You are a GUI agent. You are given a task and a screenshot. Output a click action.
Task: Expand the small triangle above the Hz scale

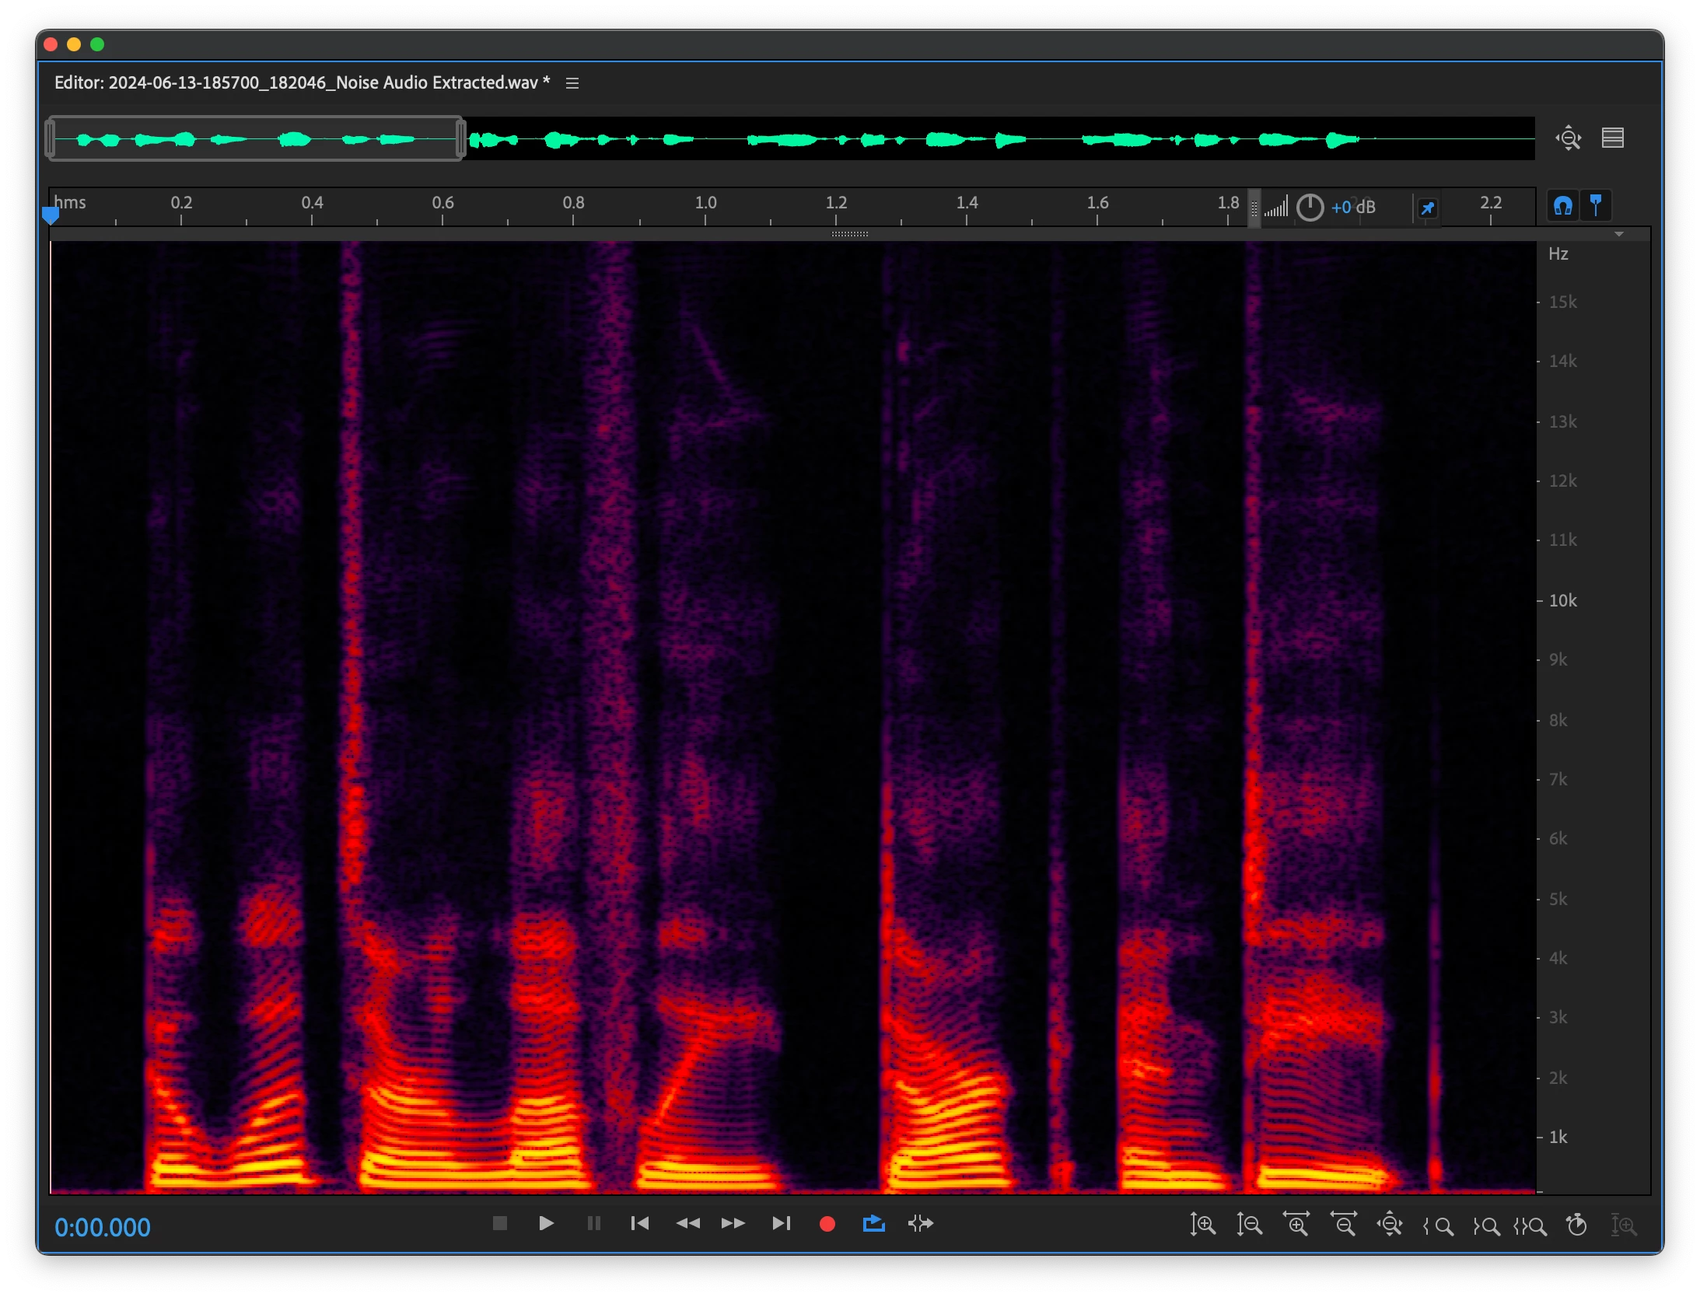[1618, 234]
